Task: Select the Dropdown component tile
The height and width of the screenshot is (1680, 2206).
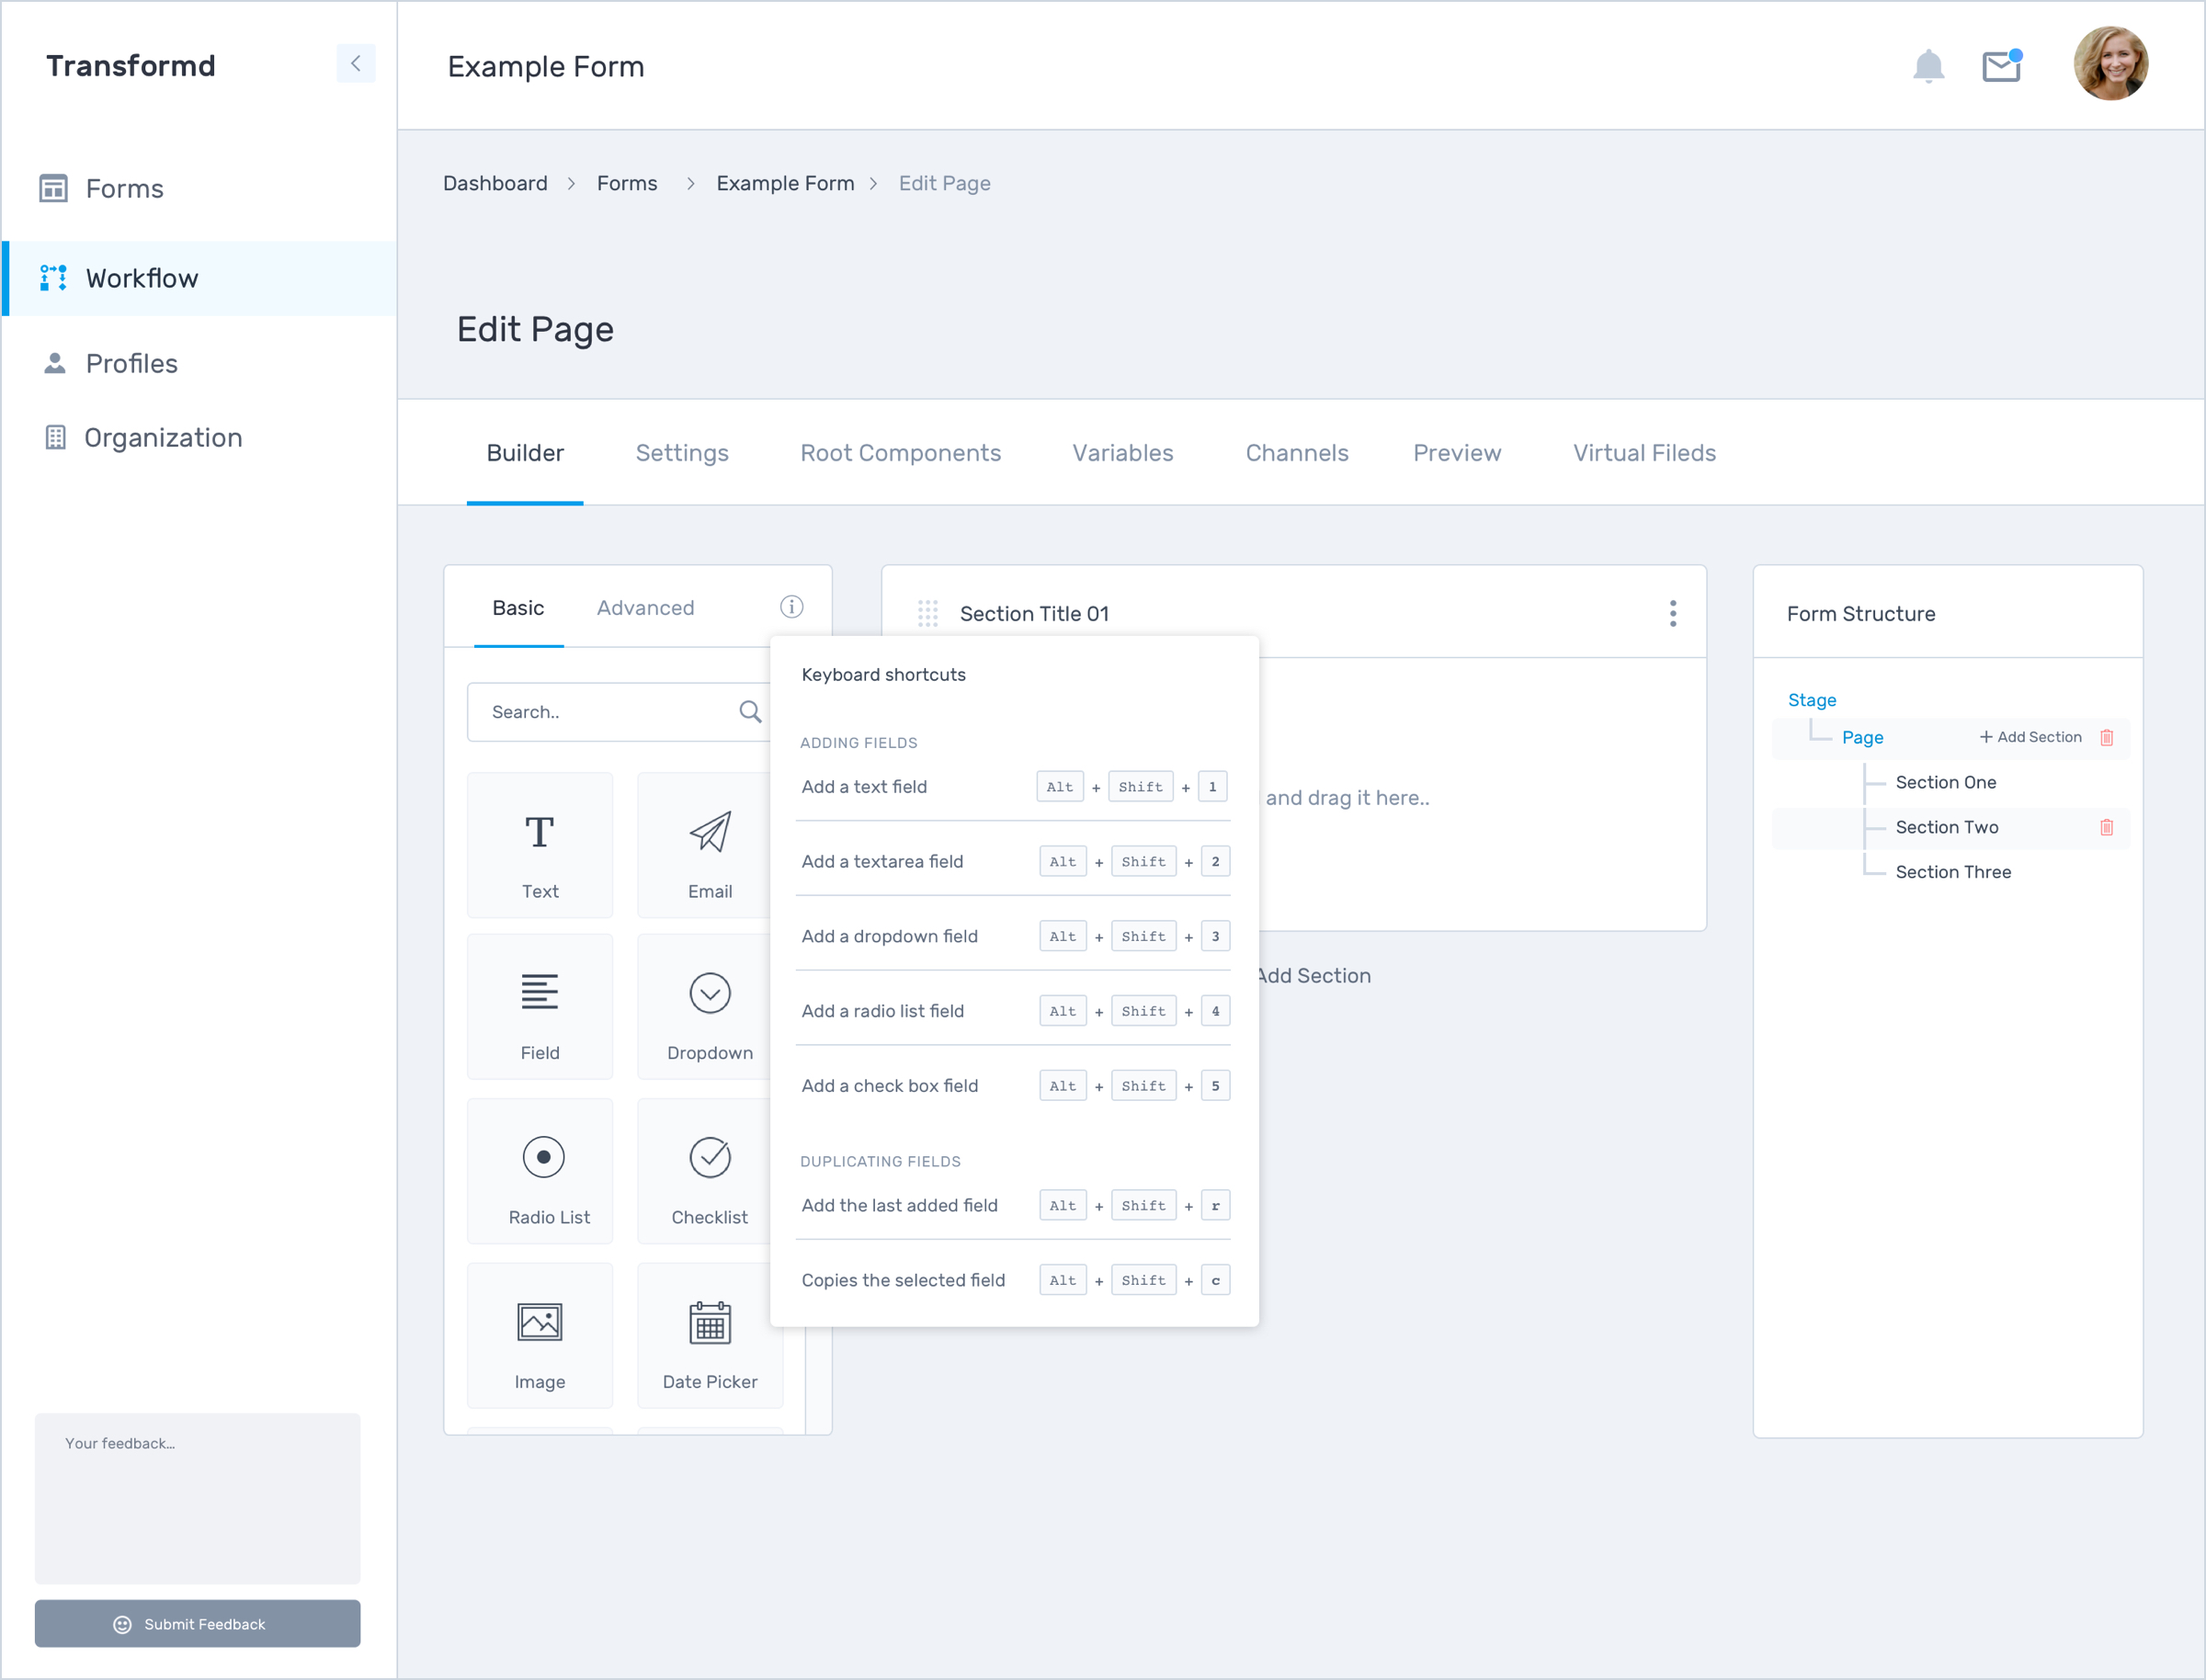Action: click(708, 1008)
